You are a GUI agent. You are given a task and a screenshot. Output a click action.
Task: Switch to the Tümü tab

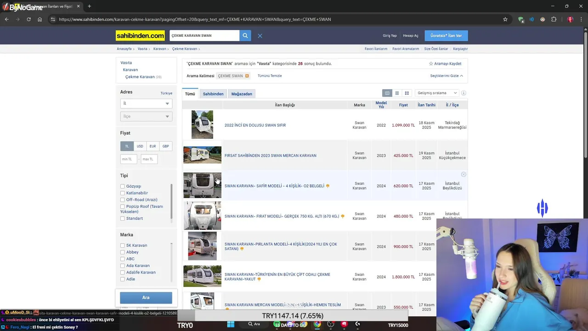190,94
